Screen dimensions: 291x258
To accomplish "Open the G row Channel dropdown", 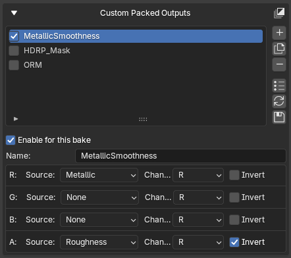I will click(x=199, y=197).
